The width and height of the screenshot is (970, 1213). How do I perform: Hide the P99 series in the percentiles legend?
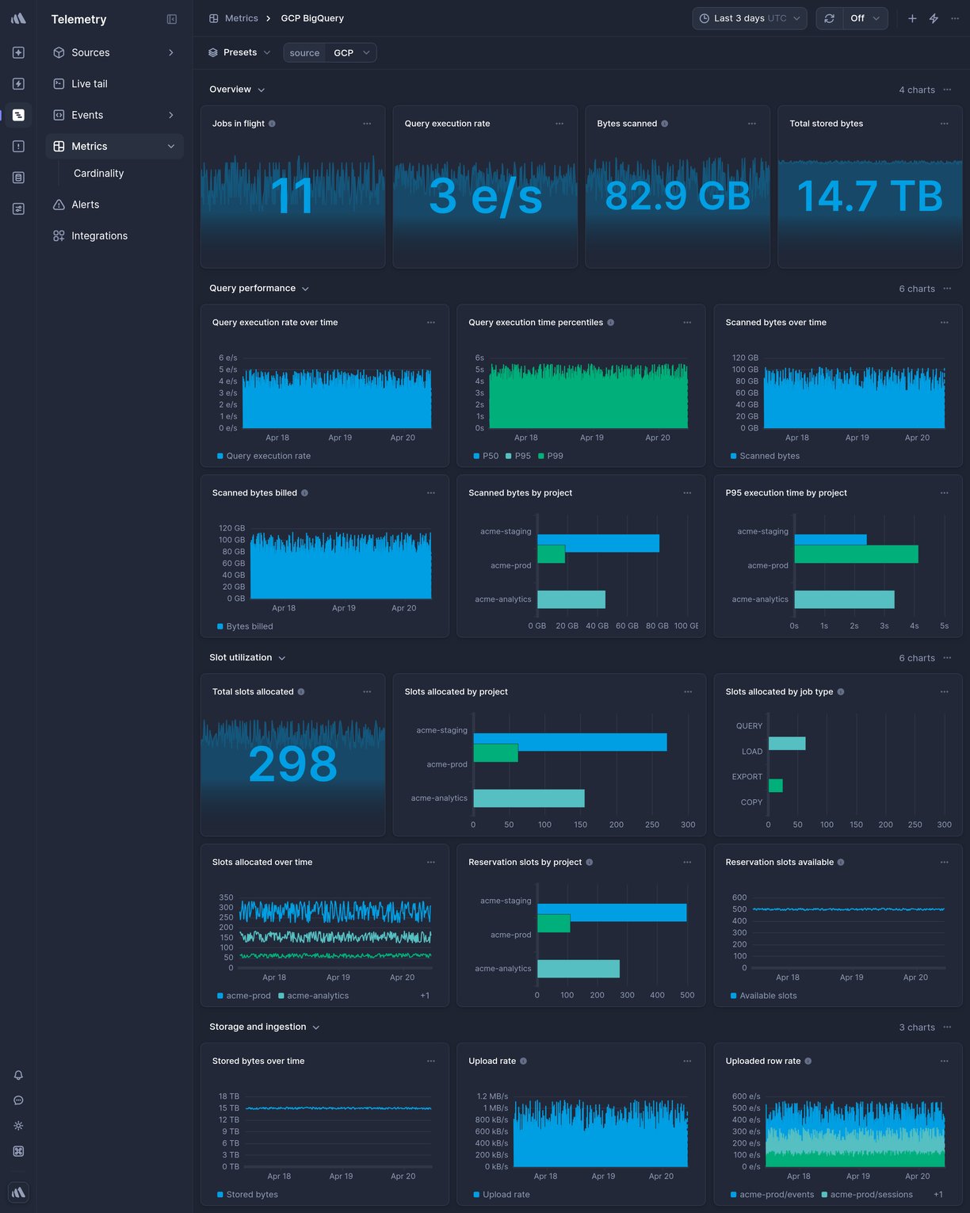click(549, 456)
